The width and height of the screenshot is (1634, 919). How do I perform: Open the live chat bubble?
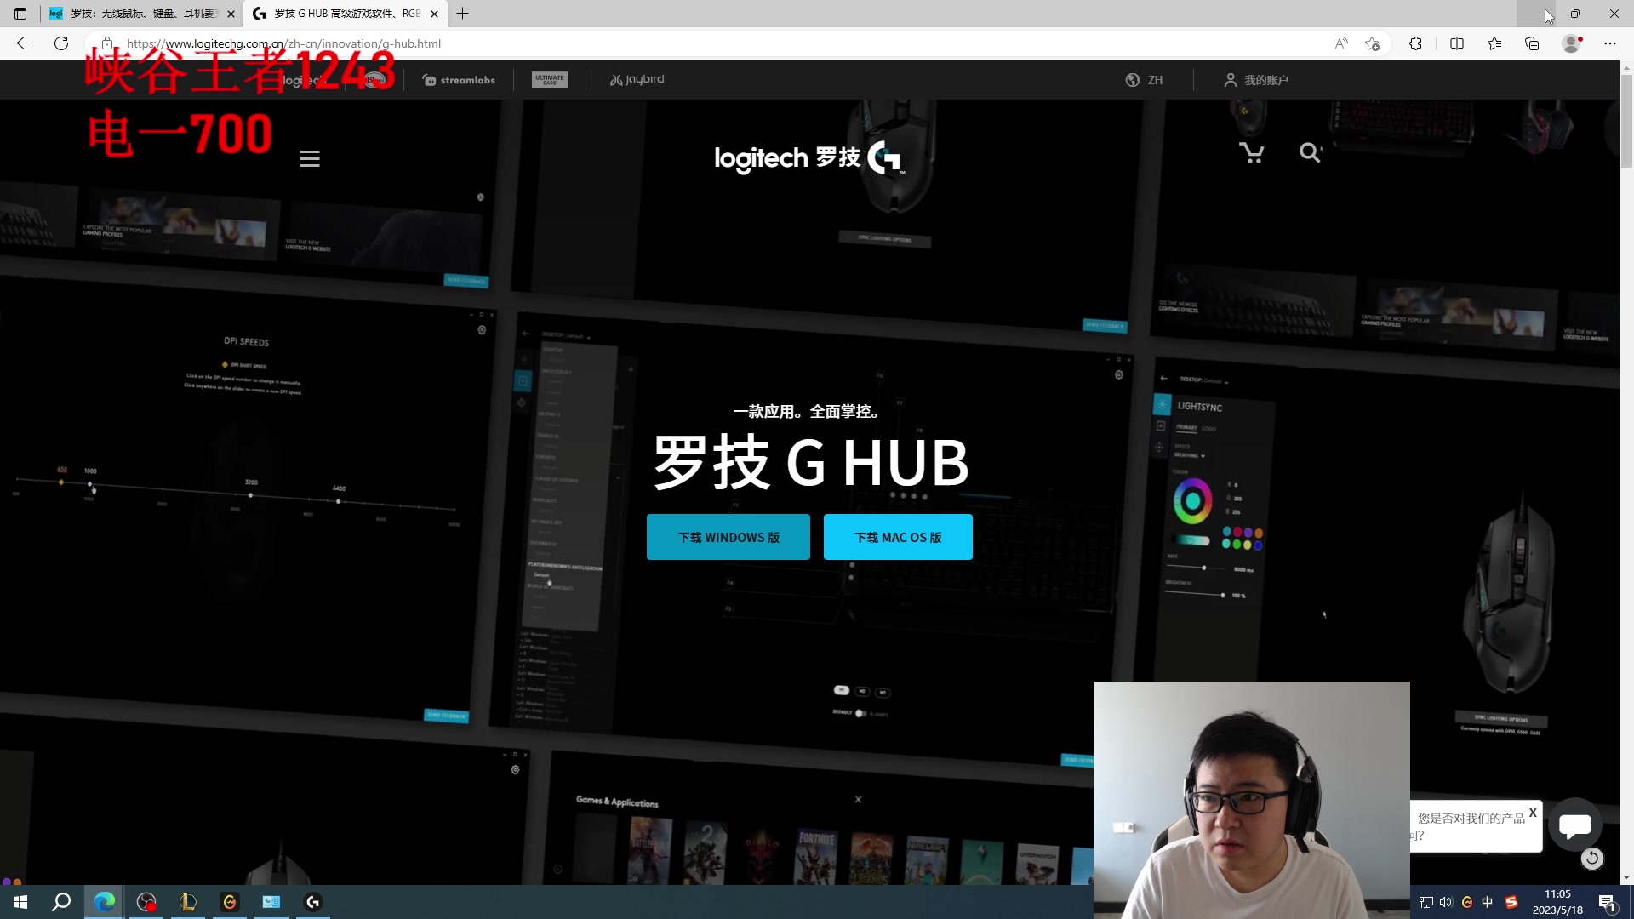[1575, 825]
